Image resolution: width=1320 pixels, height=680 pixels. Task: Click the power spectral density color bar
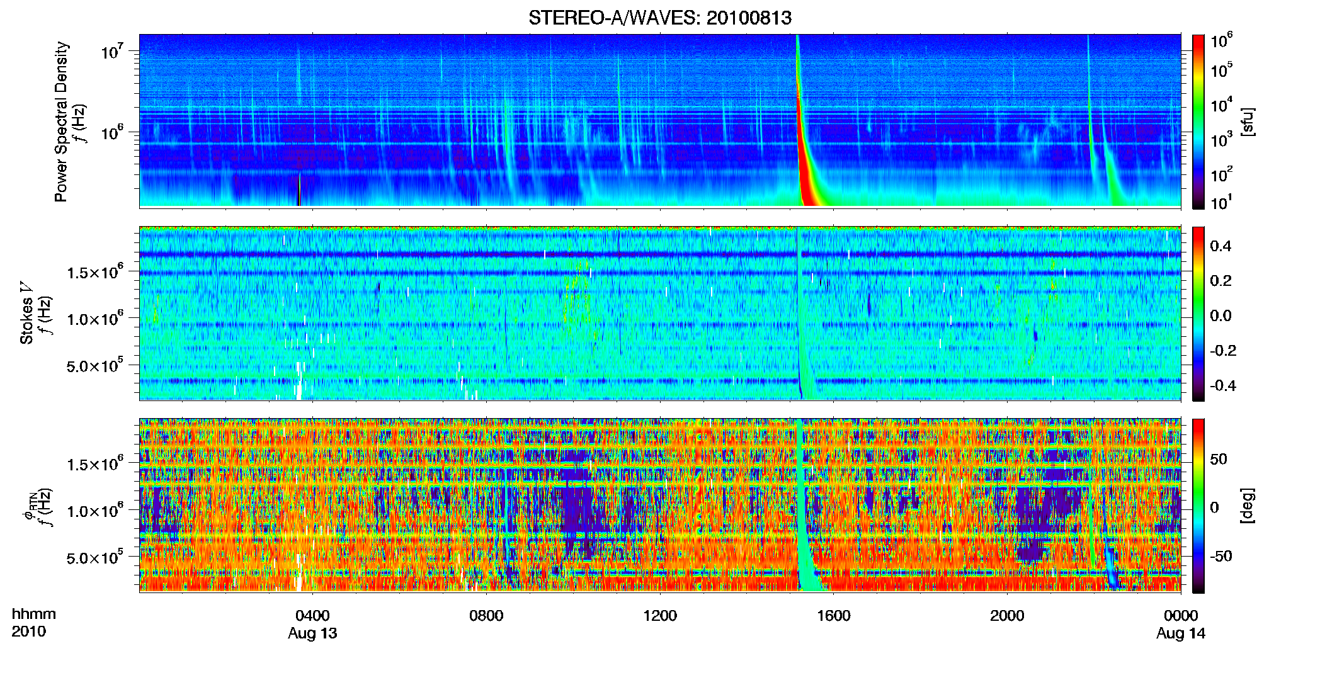(1198, 122)
